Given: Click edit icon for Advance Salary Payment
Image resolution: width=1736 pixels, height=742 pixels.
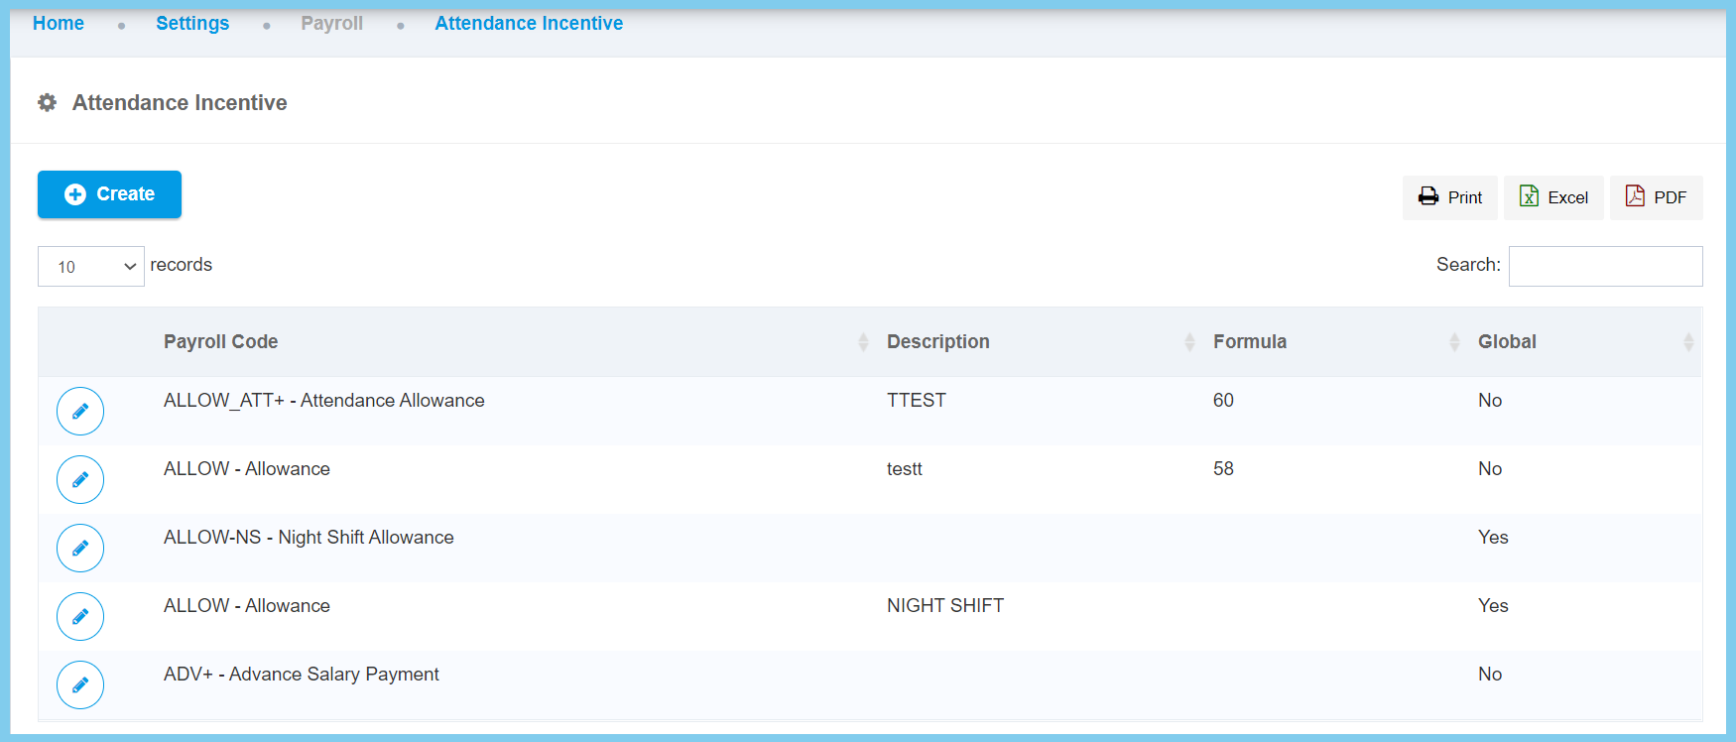Looking at the screenshot, I should 80,685.
